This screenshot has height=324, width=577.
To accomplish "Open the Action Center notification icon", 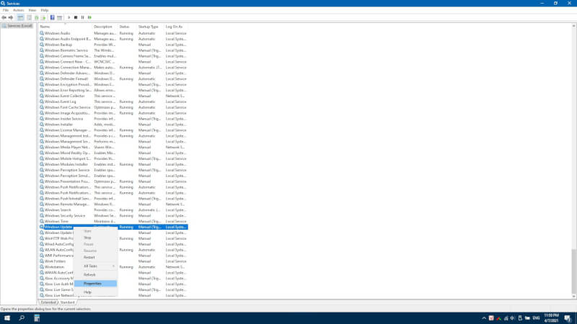I will 568,318.
